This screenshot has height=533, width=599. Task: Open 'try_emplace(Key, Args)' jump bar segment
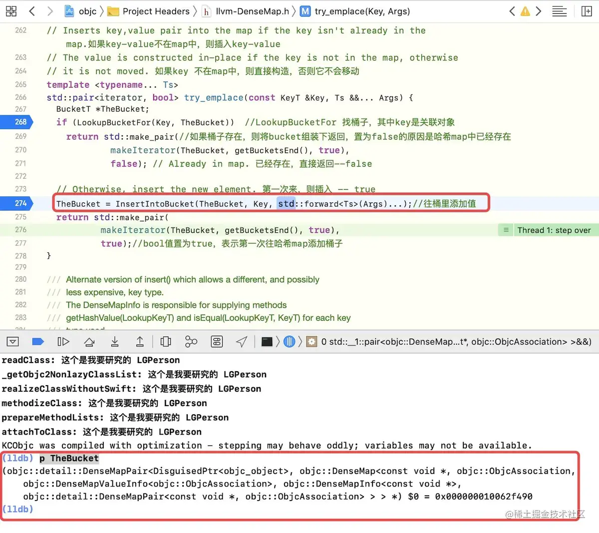(362, 11)
